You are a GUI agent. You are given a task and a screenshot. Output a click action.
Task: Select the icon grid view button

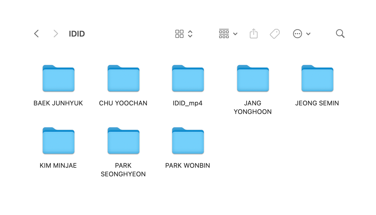pyautogui.click(x=179, y=34)
